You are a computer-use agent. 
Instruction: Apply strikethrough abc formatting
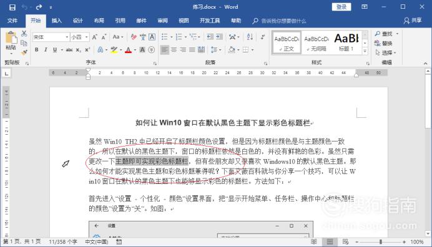(x=69, y=50)
